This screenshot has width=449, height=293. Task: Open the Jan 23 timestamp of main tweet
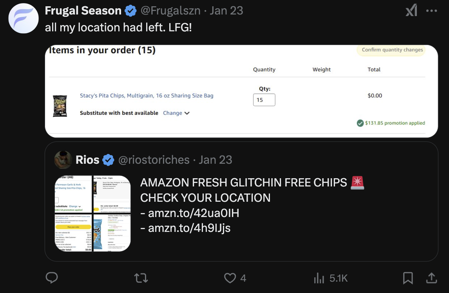click(226, 11)
